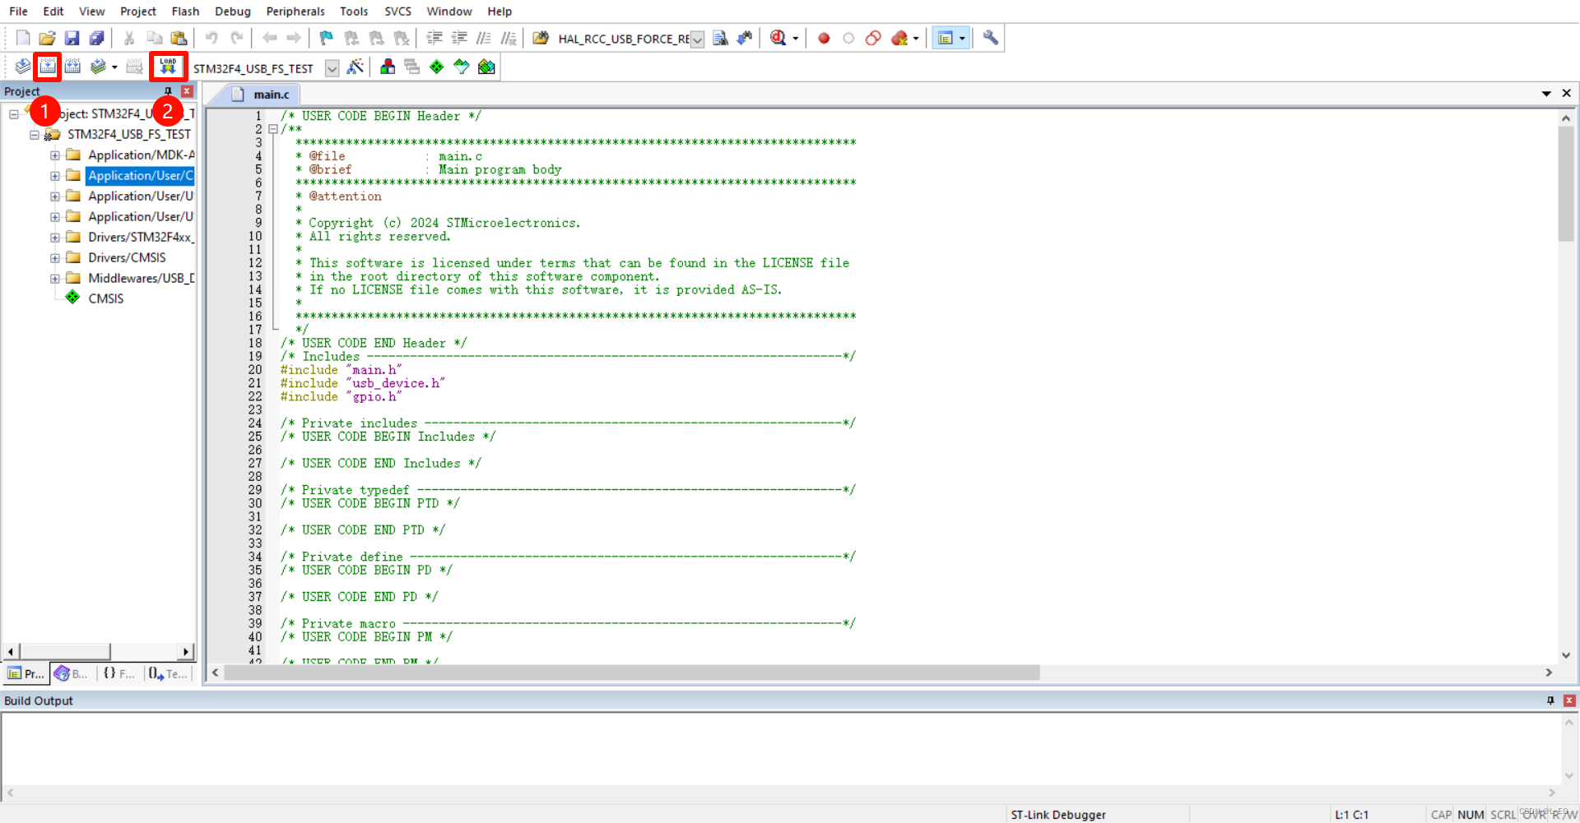Screen dimensions: 1580x823
Task: Save the current file
Action: 72,38
